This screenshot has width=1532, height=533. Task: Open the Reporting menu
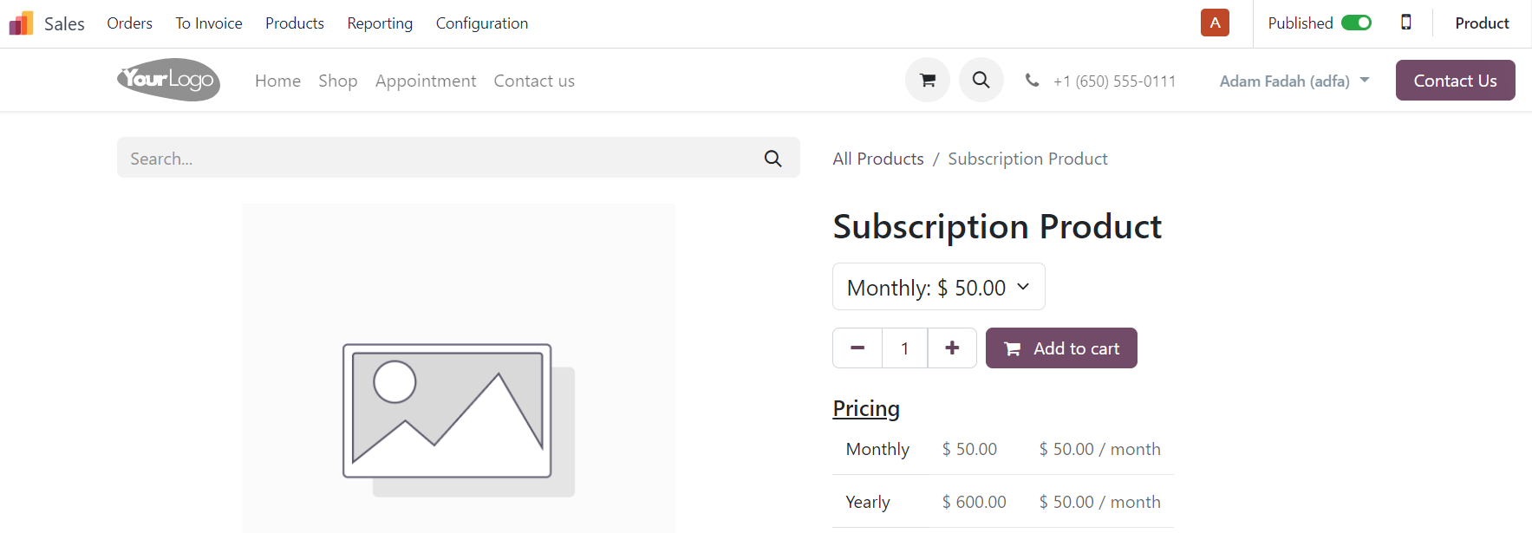pos(380,23)
